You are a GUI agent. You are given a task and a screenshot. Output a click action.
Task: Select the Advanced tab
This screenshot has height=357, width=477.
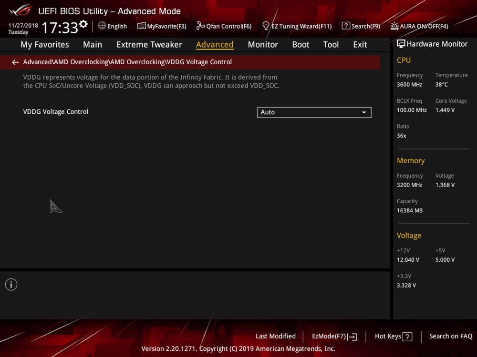click(215, 45)
